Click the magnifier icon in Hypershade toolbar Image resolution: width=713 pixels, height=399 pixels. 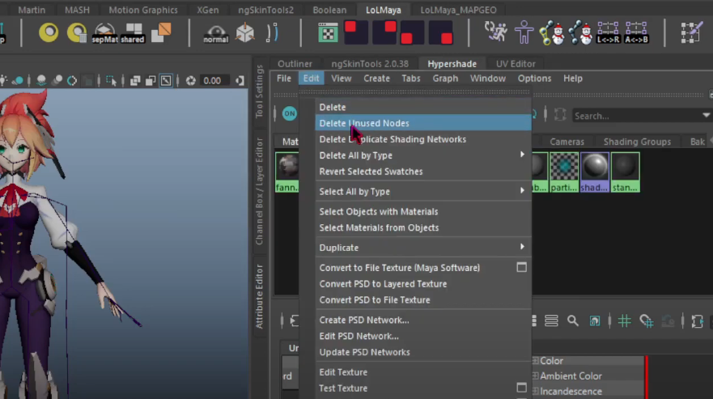(x=573, y=320)
